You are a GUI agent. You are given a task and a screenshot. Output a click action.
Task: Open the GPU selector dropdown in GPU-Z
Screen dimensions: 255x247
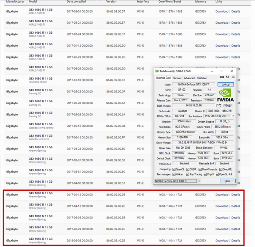pos(178,181)
